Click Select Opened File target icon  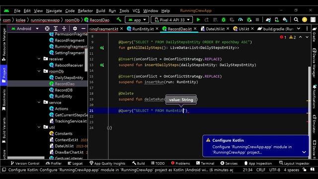click(47, 29)
